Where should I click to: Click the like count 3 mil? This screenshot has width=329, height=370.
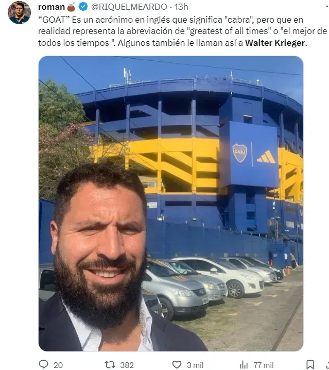pos(195,365)
